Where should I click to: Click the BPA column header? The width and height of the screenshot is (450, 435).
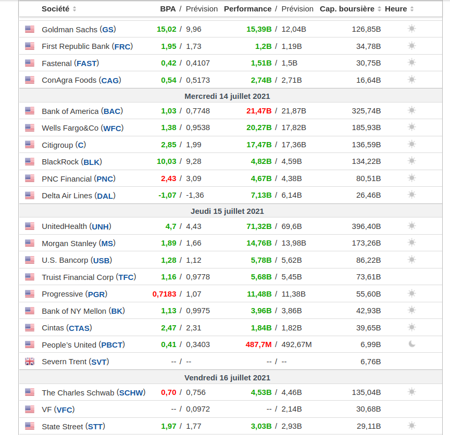click(x=168, y=9)
